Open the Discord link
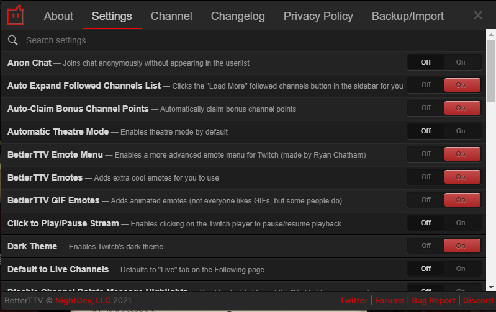Screen dimensions: 496x312 pyautogui.click(x=478, y=300)
